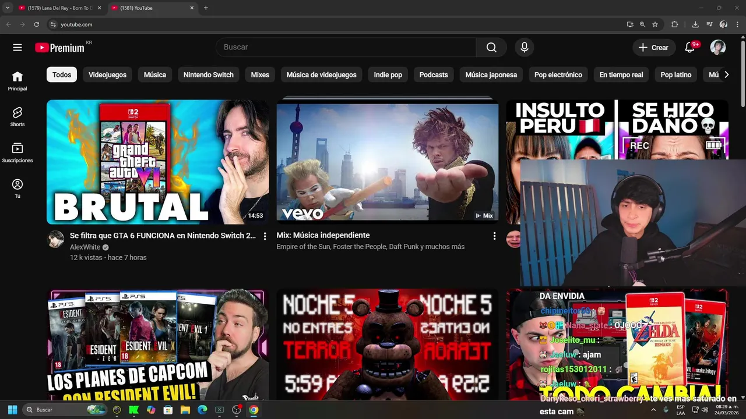The image size is (746, 419).
Task: Select the Todos filter chip
Action: click(62, 74)
